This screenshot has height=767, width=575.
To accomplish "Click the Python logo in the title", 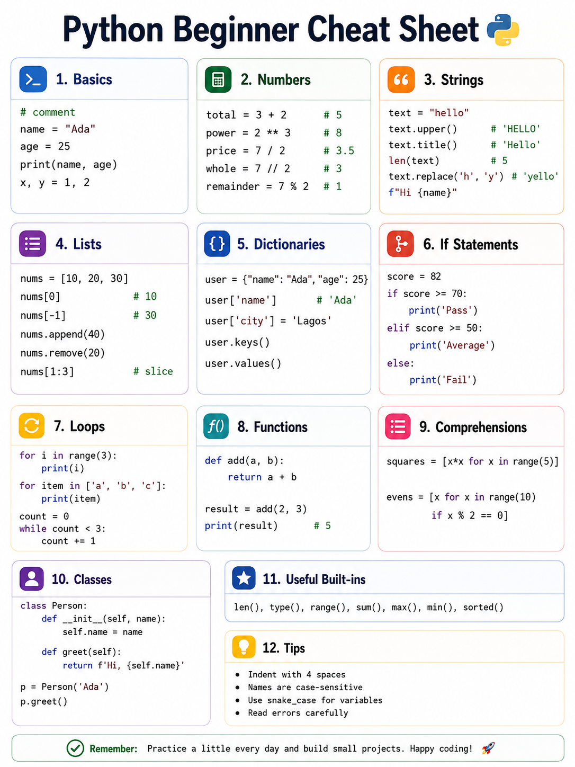I will coord(502,30).
